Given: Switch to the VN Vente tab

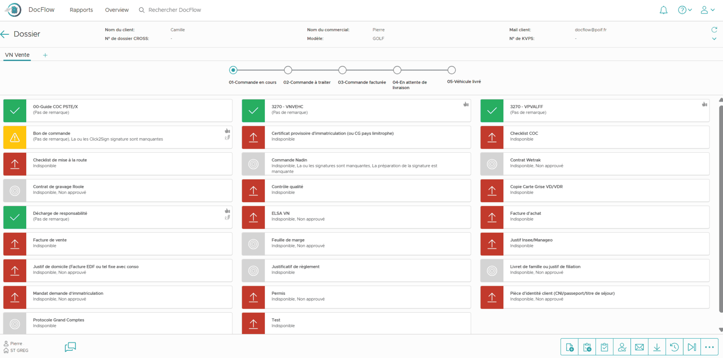Looking at the screenshot, I should [x=17, y=55].
